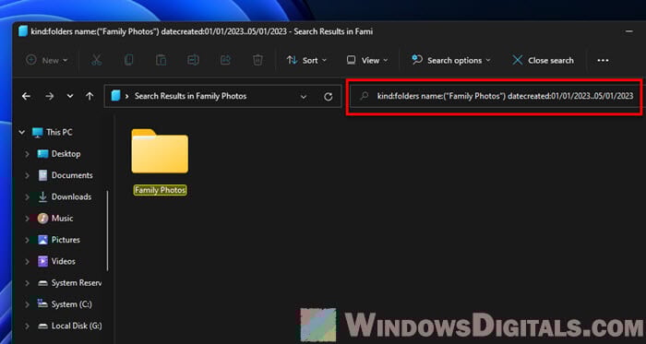Expand address bar history dropdown

304,97
